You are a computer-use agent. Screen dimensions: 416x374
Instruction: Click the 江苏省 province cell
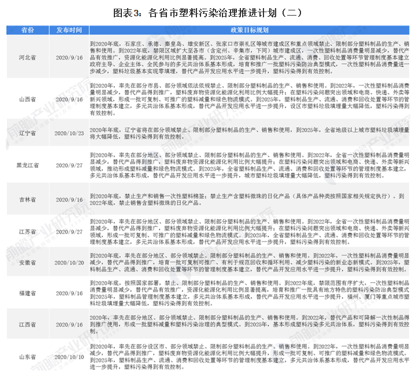pyautogui.click(x=28, y=232)
